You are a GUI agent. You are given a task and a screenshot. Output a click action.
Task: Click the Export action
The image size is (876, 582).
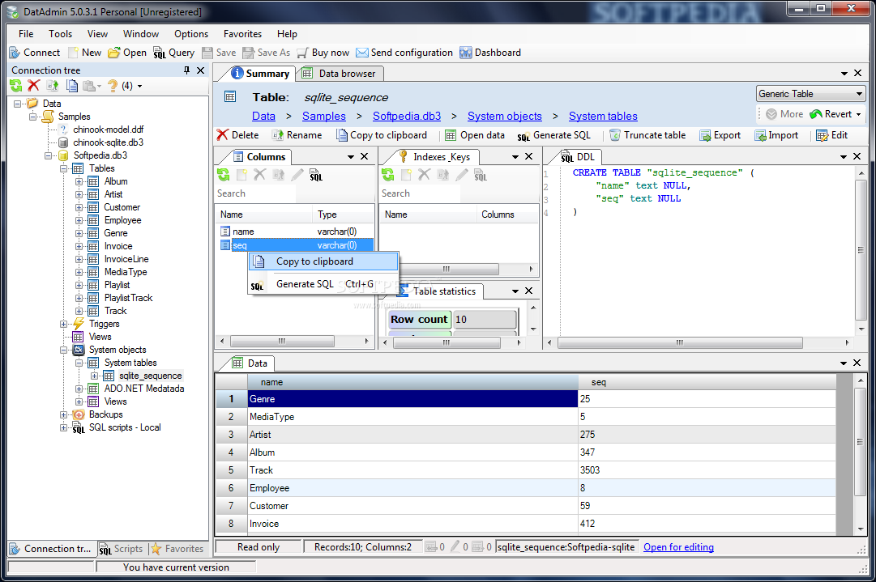click(x=720, y=135)
